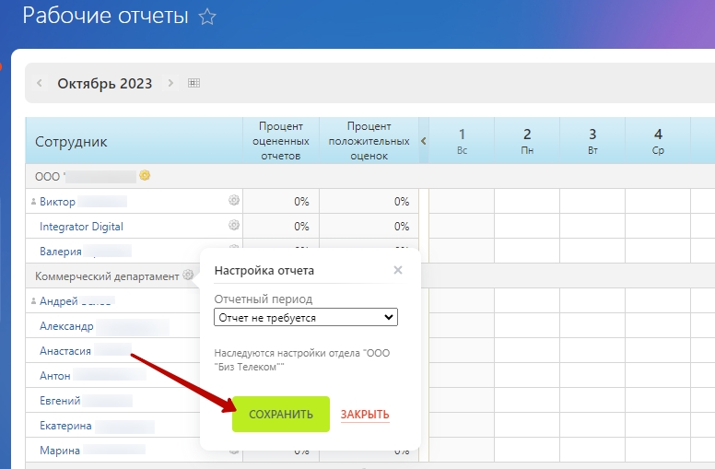This screenshot has width=715, height=469.
Task: Click the Сохранить button
Action: click(x=281, y=415)
